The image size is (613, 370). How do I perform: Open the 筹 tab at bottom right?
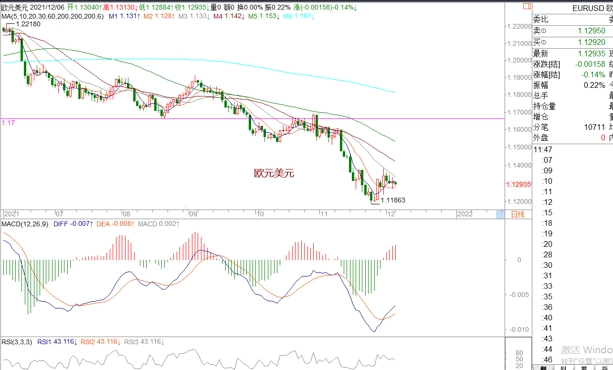click(x=583, y=368)
